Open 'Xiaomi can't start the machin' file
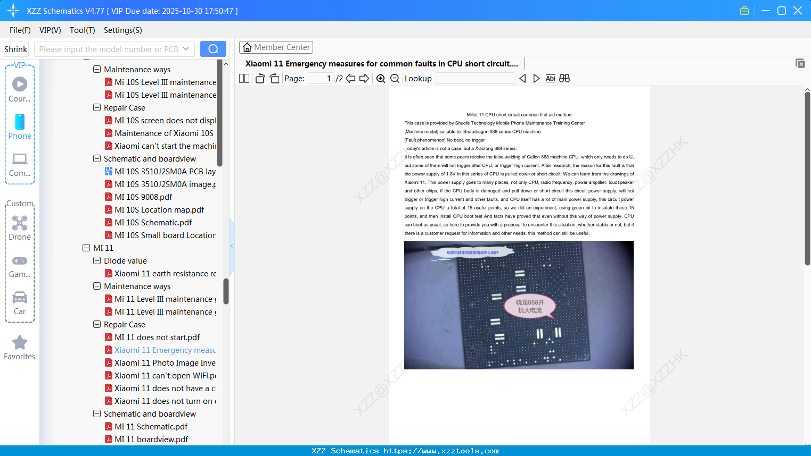The image size is (811, 456). pyautogui.click(x=160, y=146)
